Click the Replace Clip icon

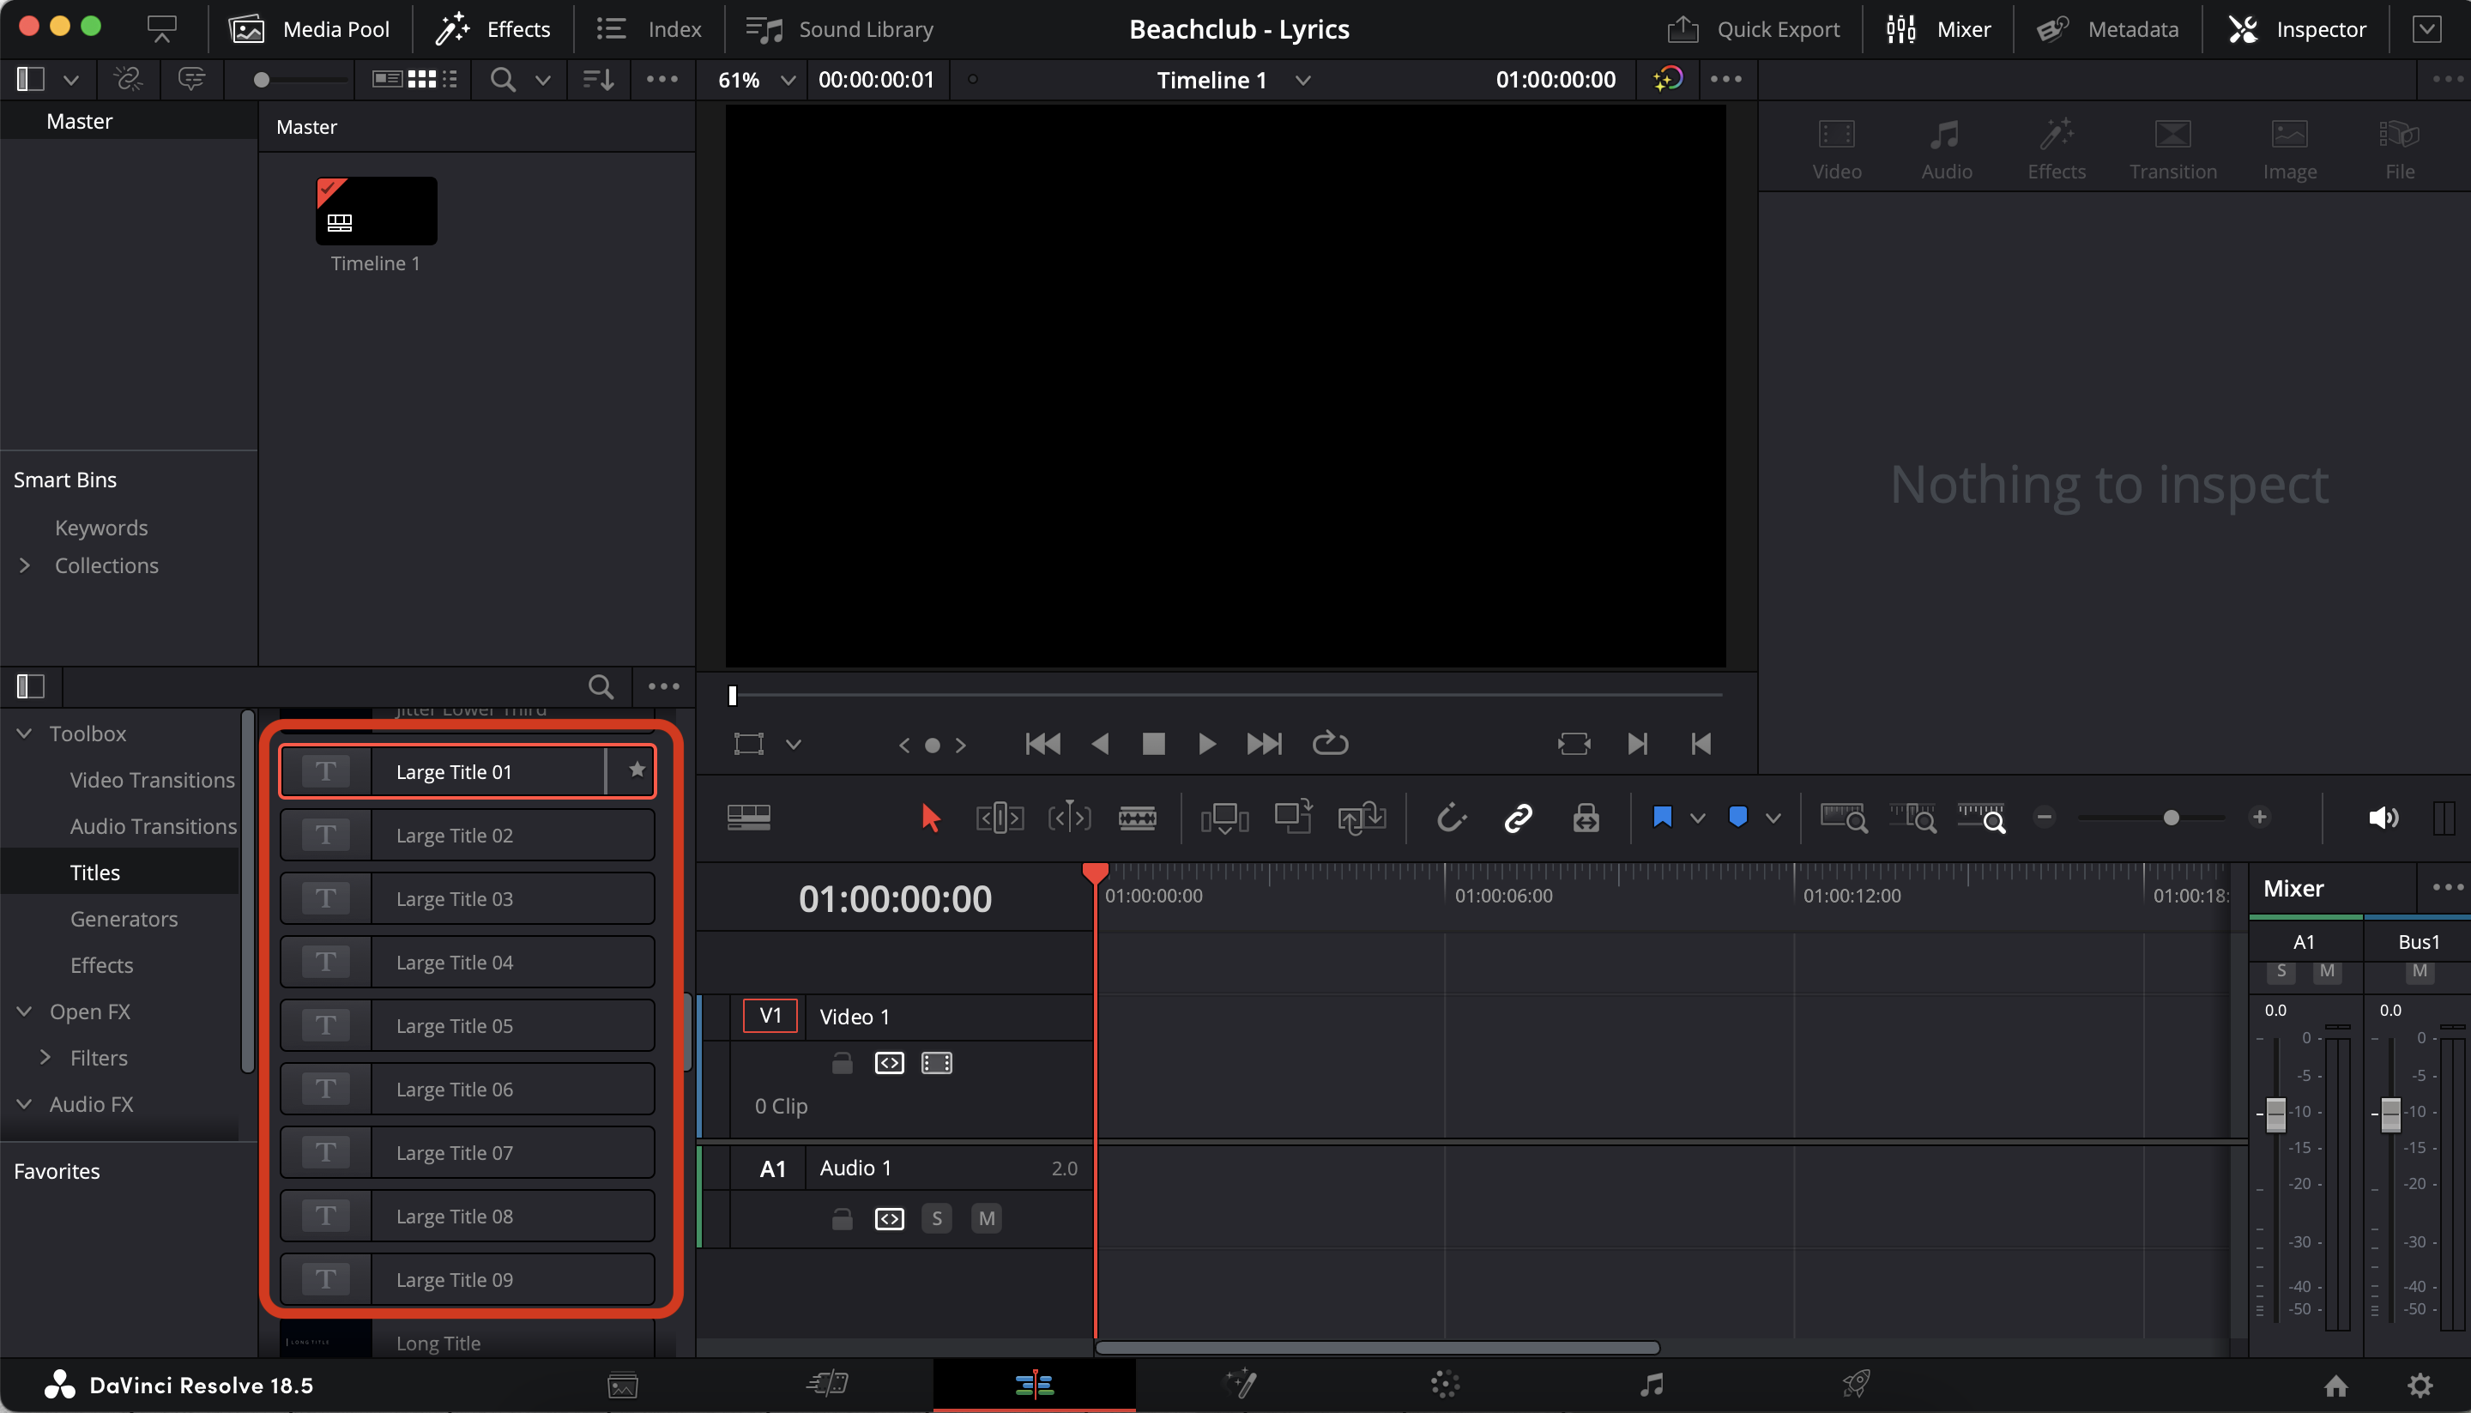pos(1361,818)
